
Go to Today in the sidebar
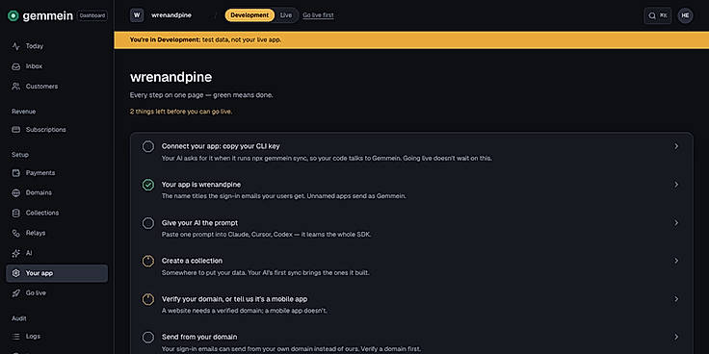(57, 46)
